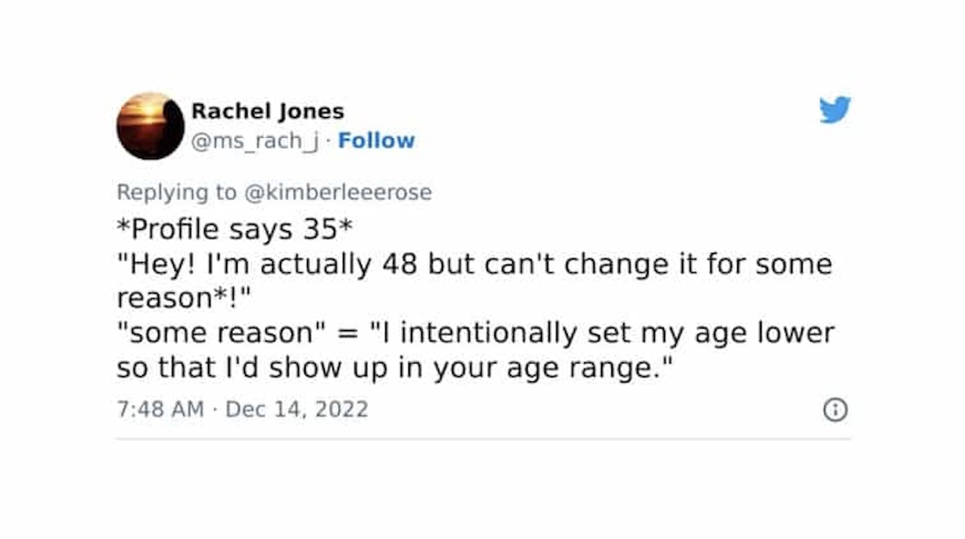
Task: Click the Twitter bird logo
Action: [834, 109]
